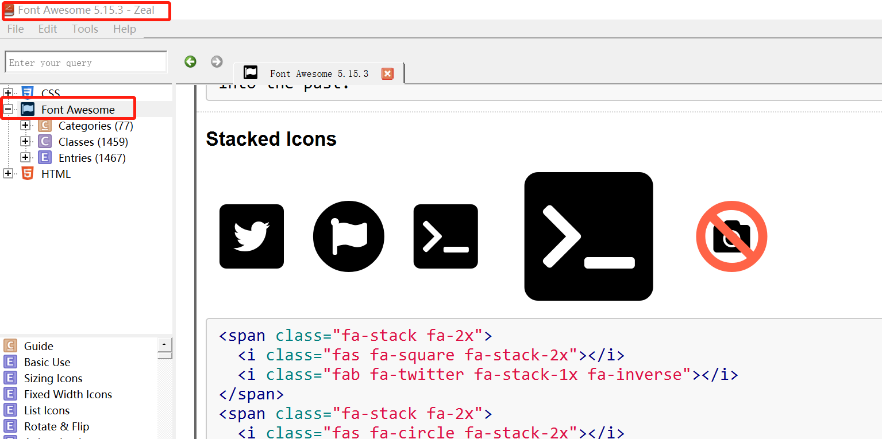Click the Guide entry icon

pos(10,345)
